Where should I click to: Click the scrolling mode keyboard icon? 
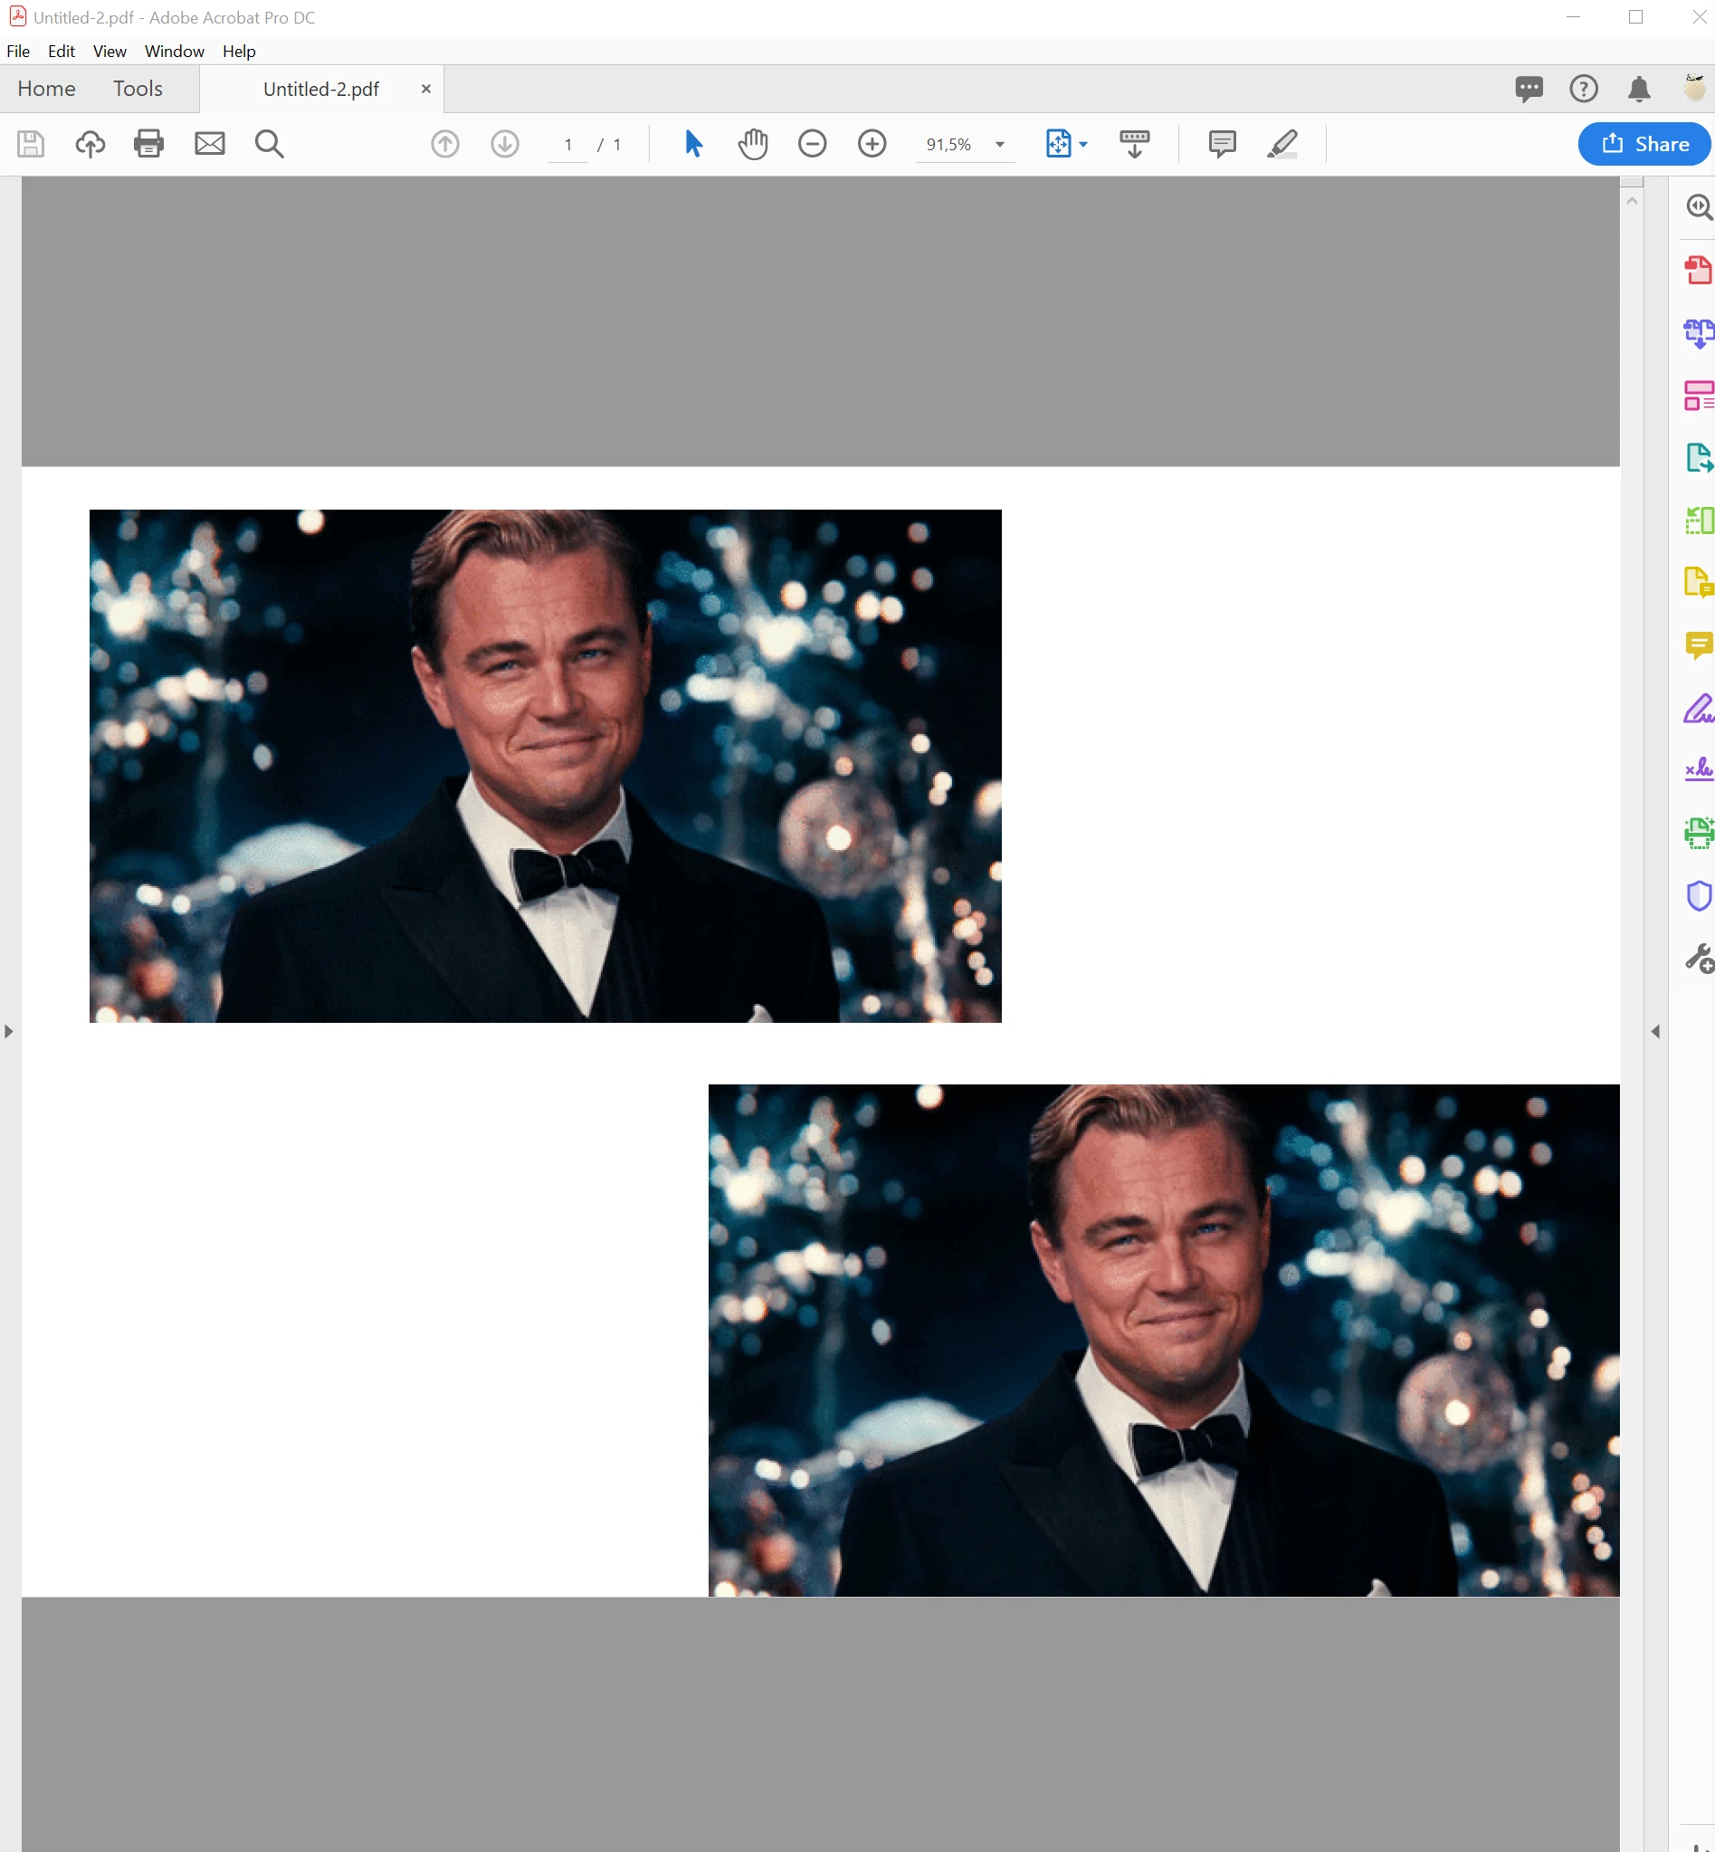1135,144
